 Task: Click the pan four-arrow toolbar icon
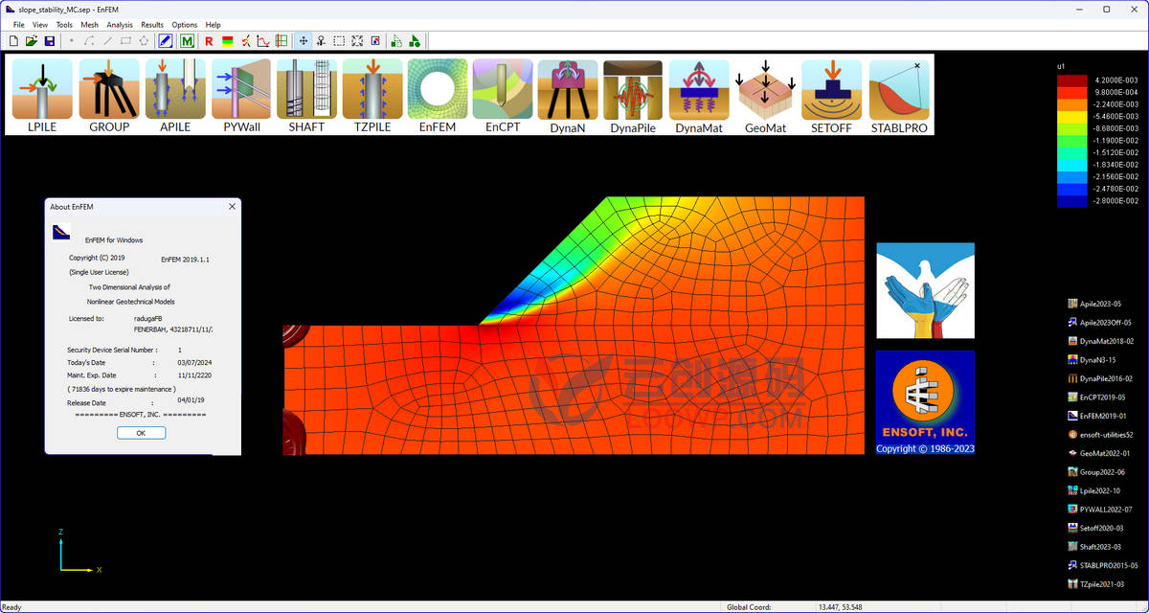[304, 41]
